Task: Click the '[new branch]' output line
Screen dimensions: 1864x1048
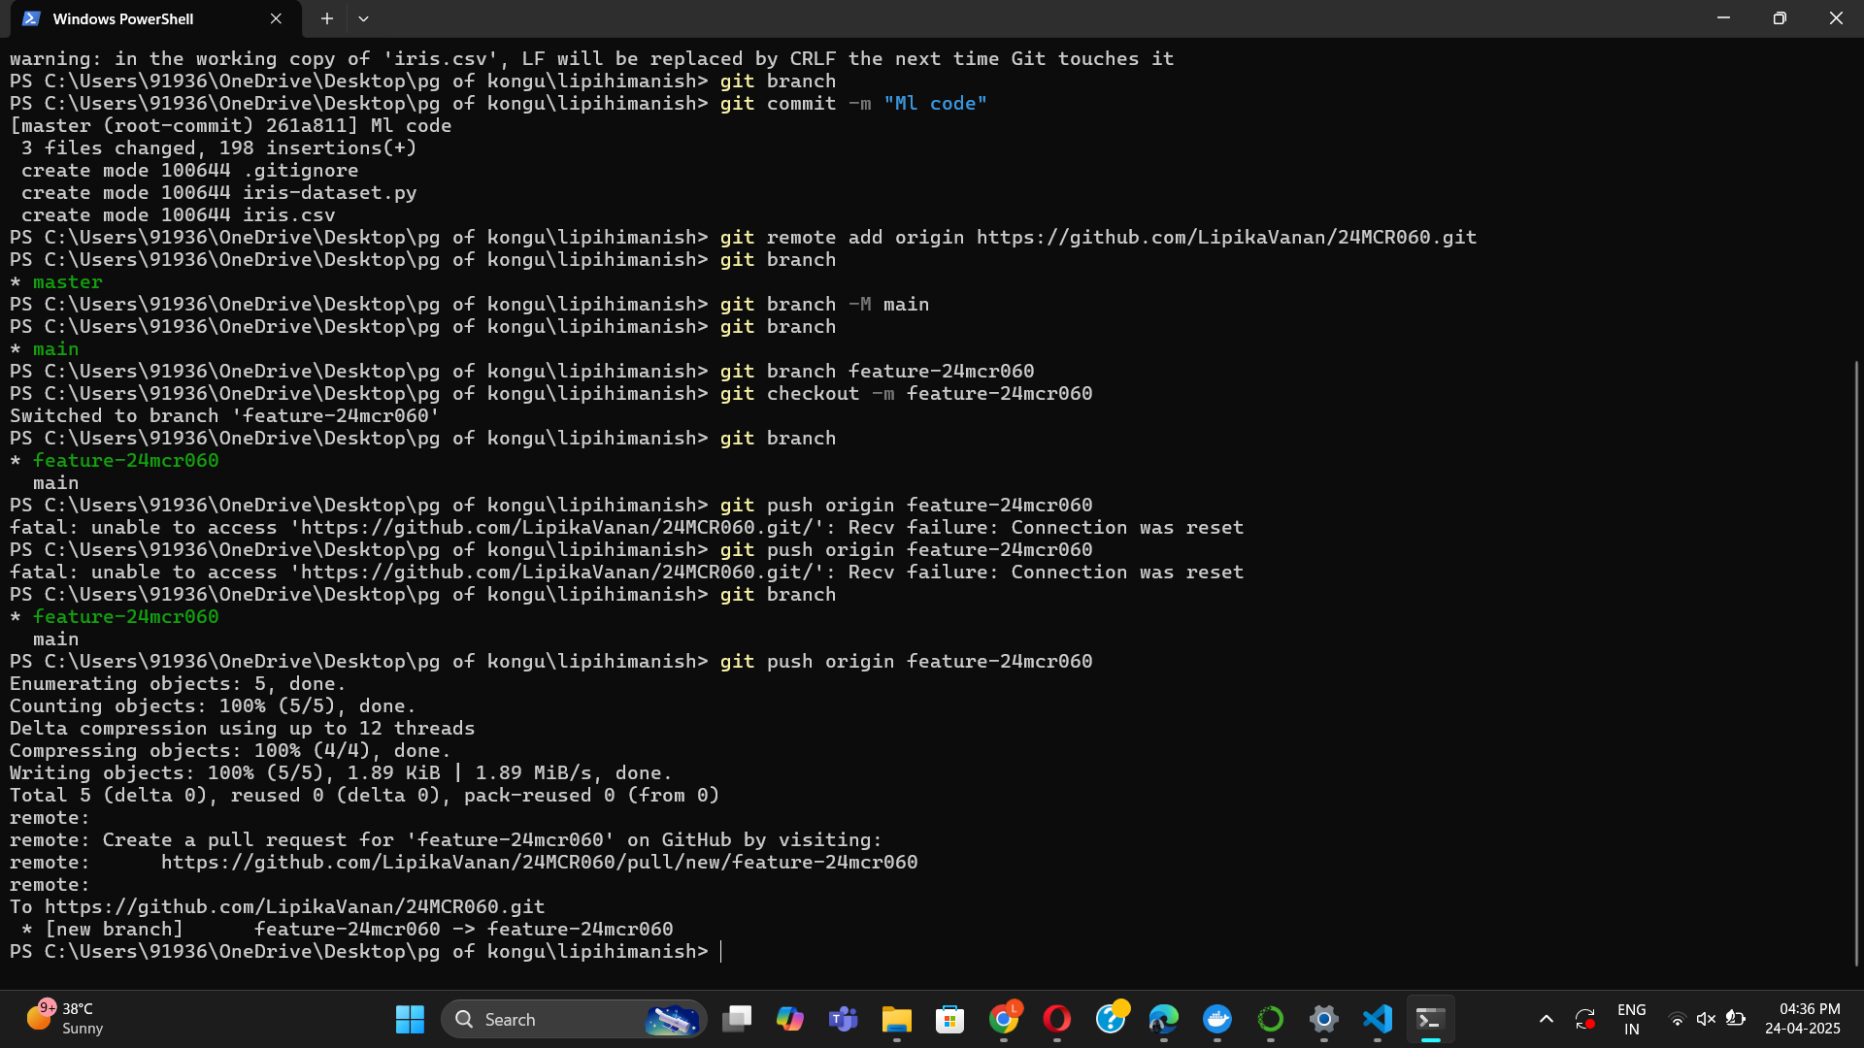Action: 347,929
